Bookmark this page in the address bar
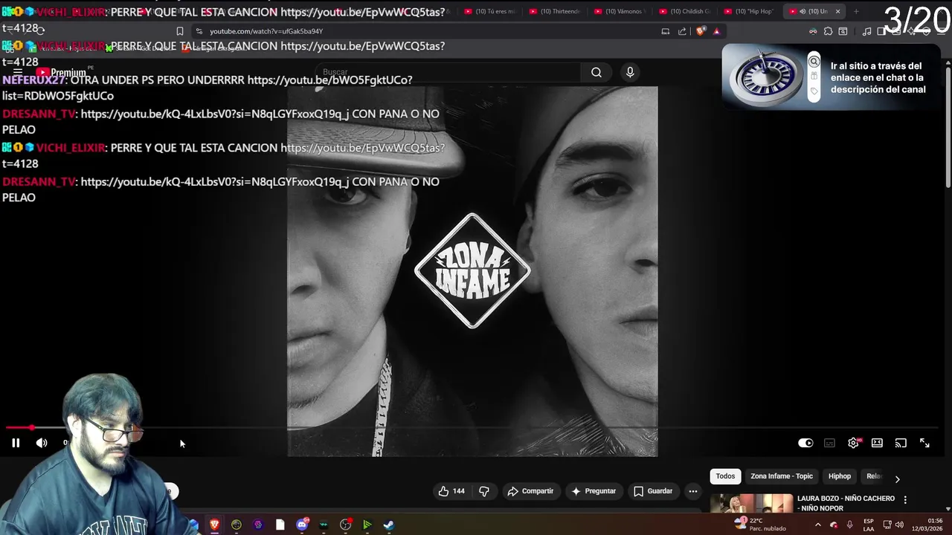Image resolution: width=952 pixels, height=535 pixels. (180, 31)
